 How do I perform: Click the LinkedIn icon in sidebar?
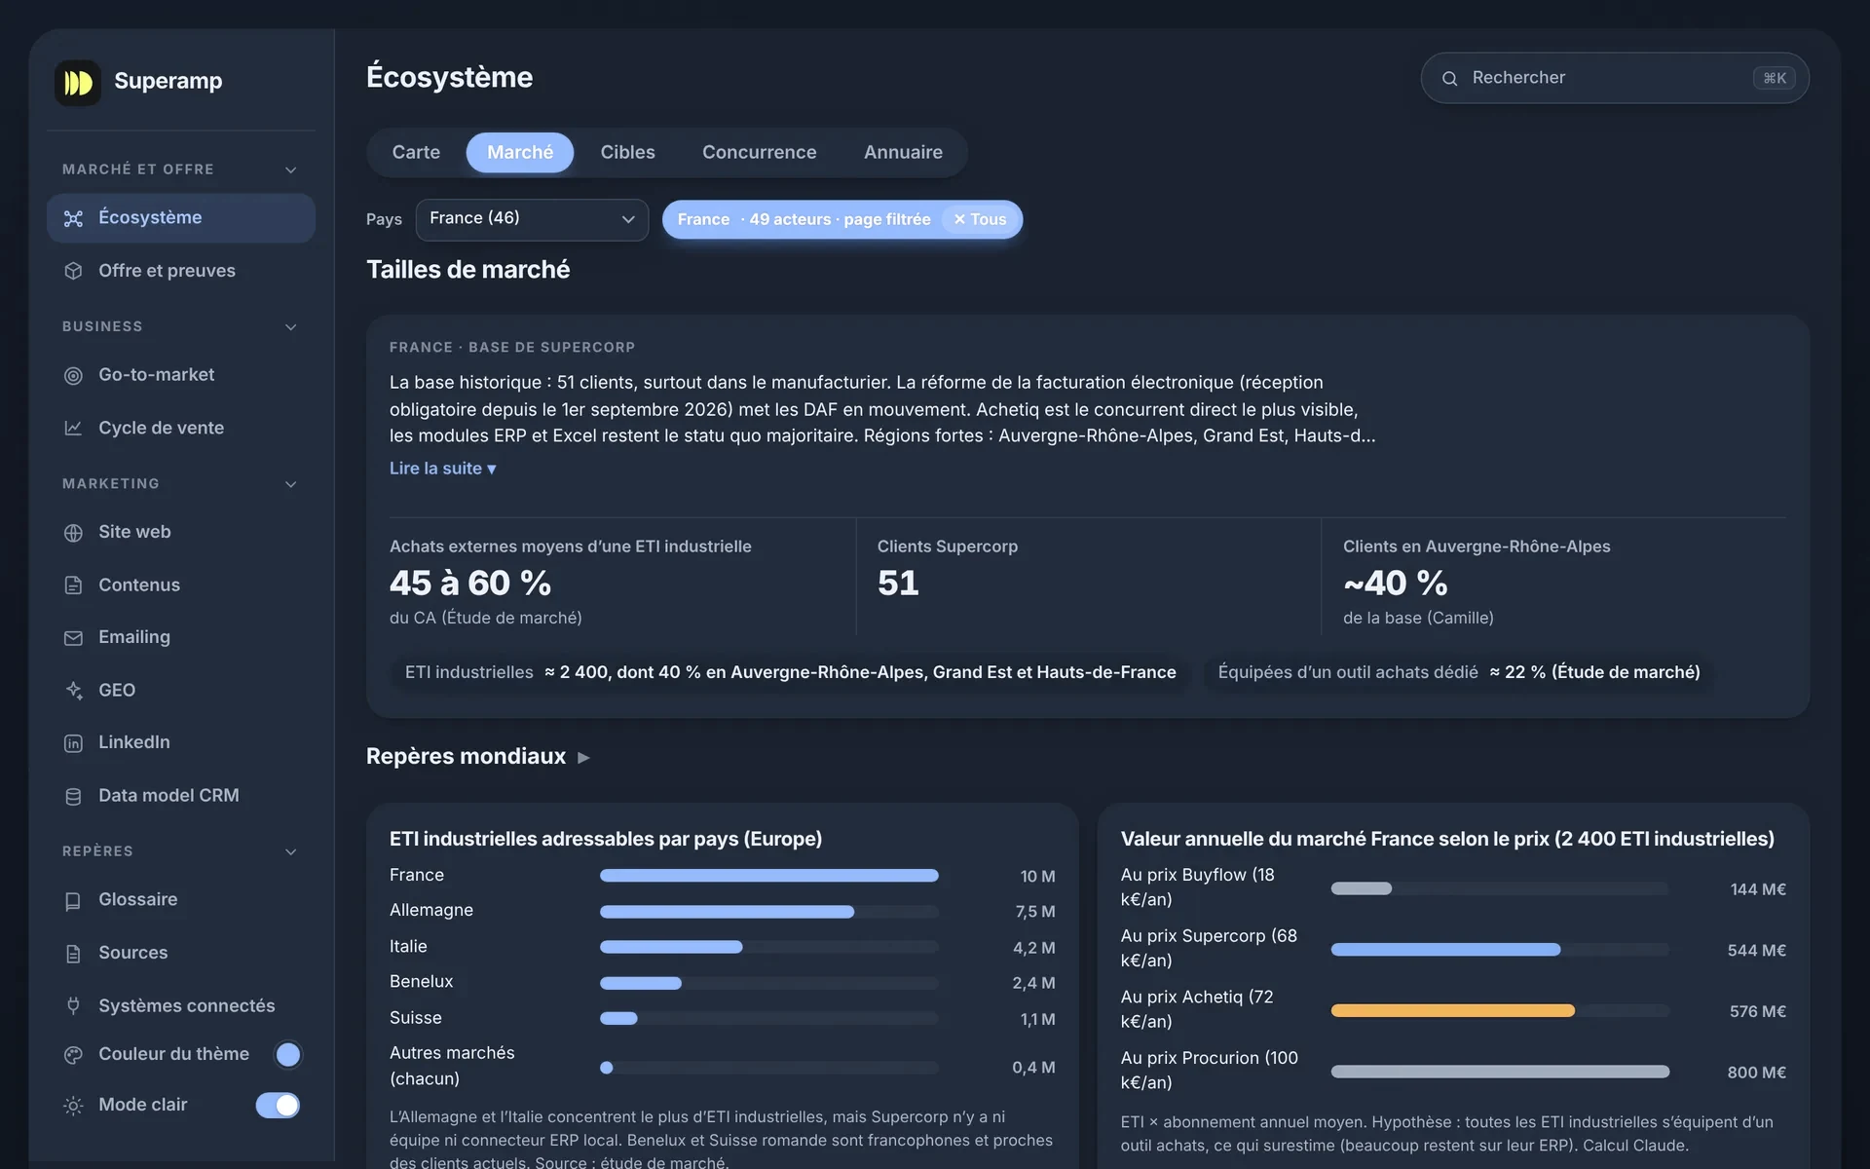73,743
